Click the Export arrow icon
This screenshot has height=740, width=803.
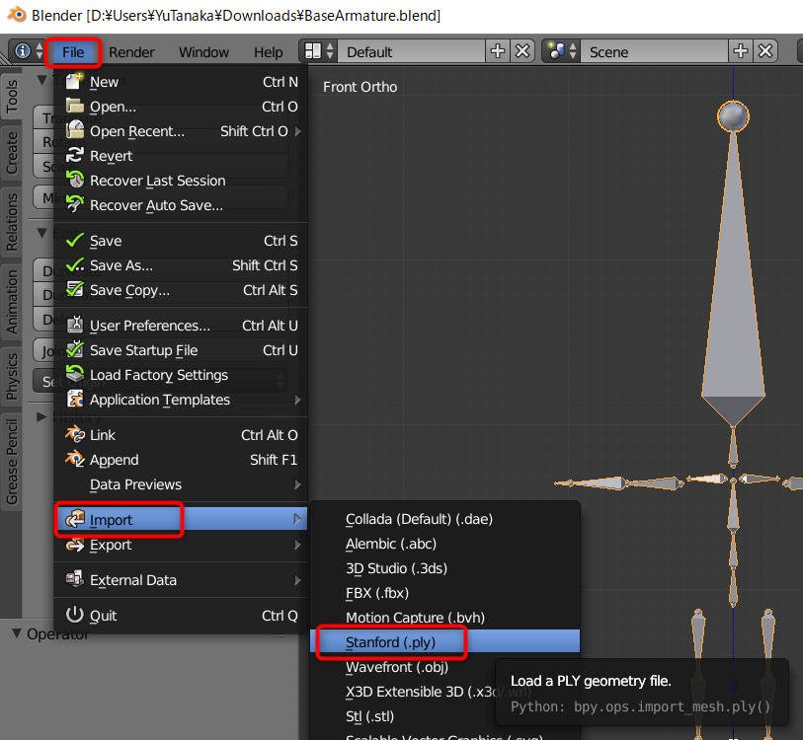point(75,544)
